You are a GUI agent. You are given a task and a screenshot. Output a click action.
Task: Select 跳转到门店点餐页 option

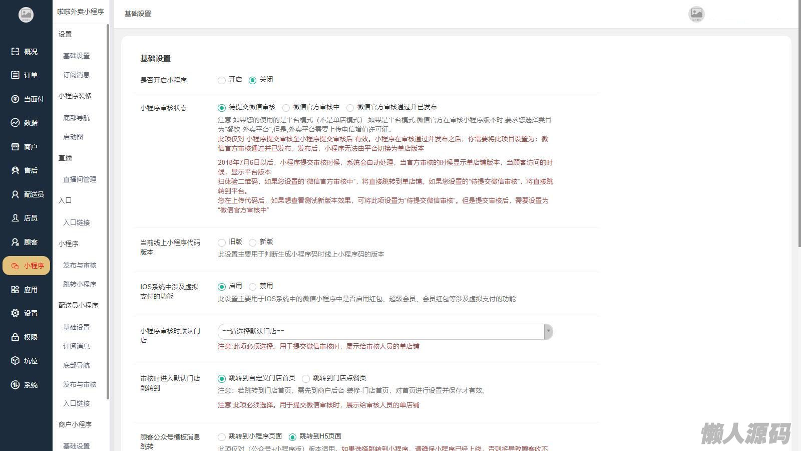point(306,379)
